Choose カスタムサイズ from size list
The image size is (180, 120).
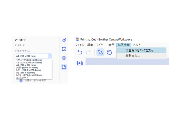click(x=23, y=77)
